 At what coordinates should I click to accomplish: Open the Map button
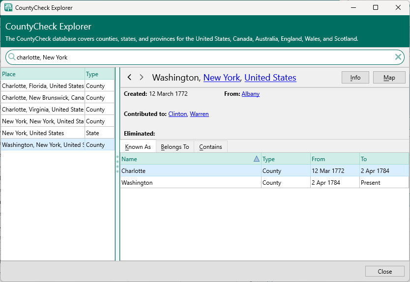389,78
